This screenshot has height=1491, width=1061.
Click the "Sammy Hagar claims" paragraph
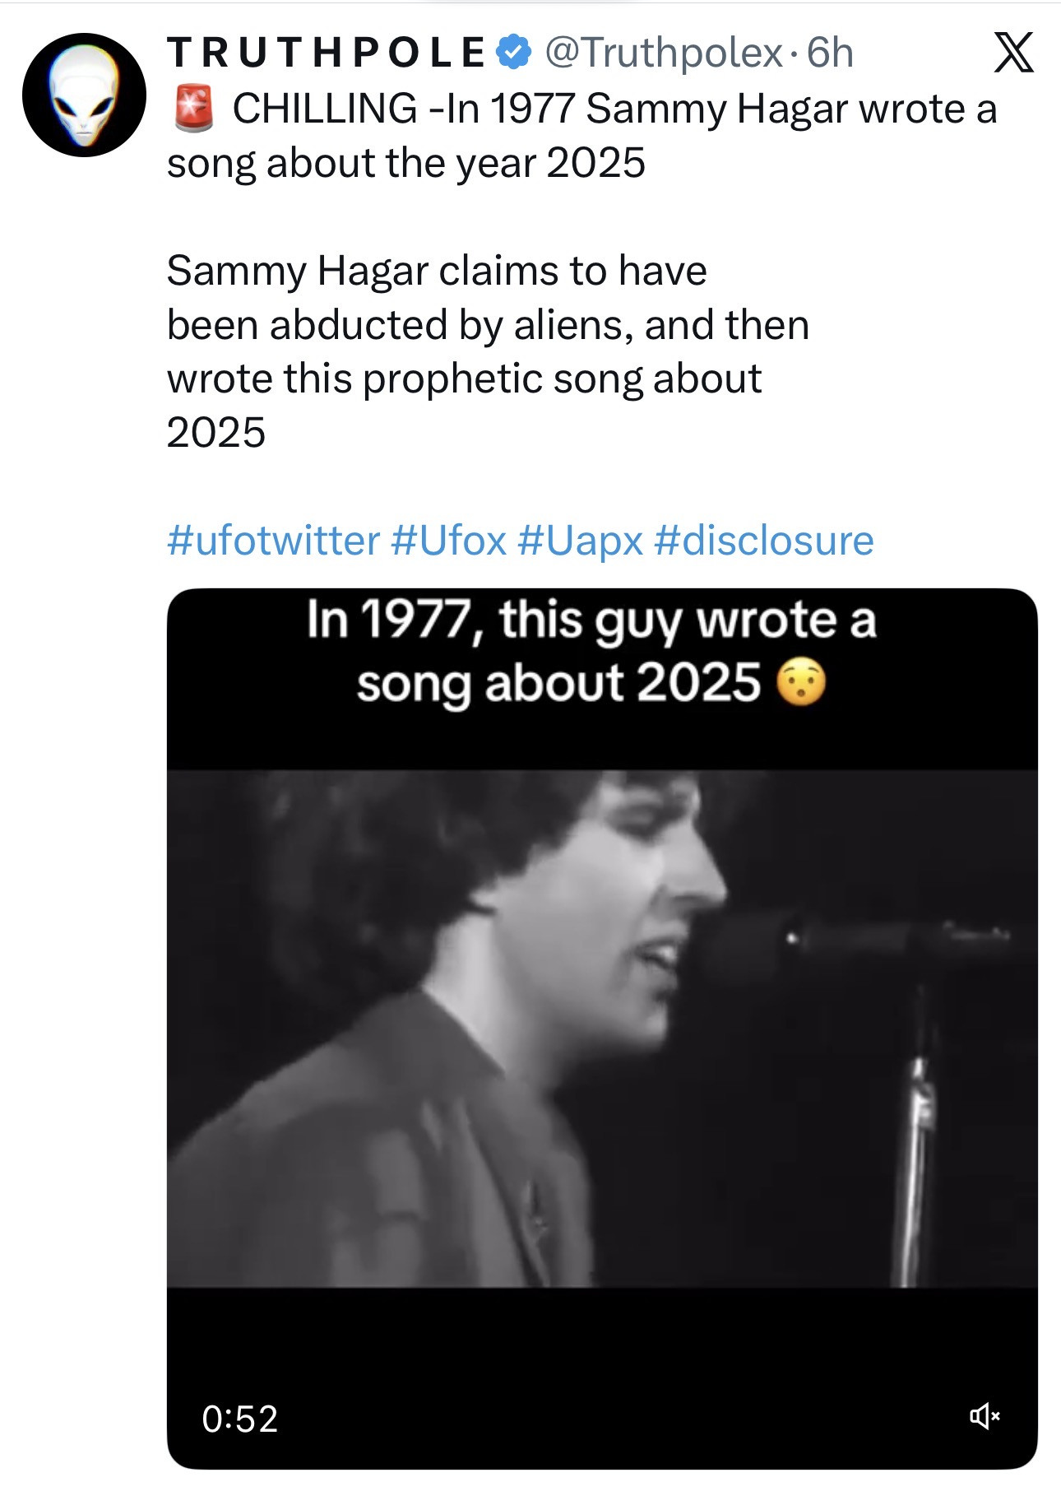(x=487, y=351)
